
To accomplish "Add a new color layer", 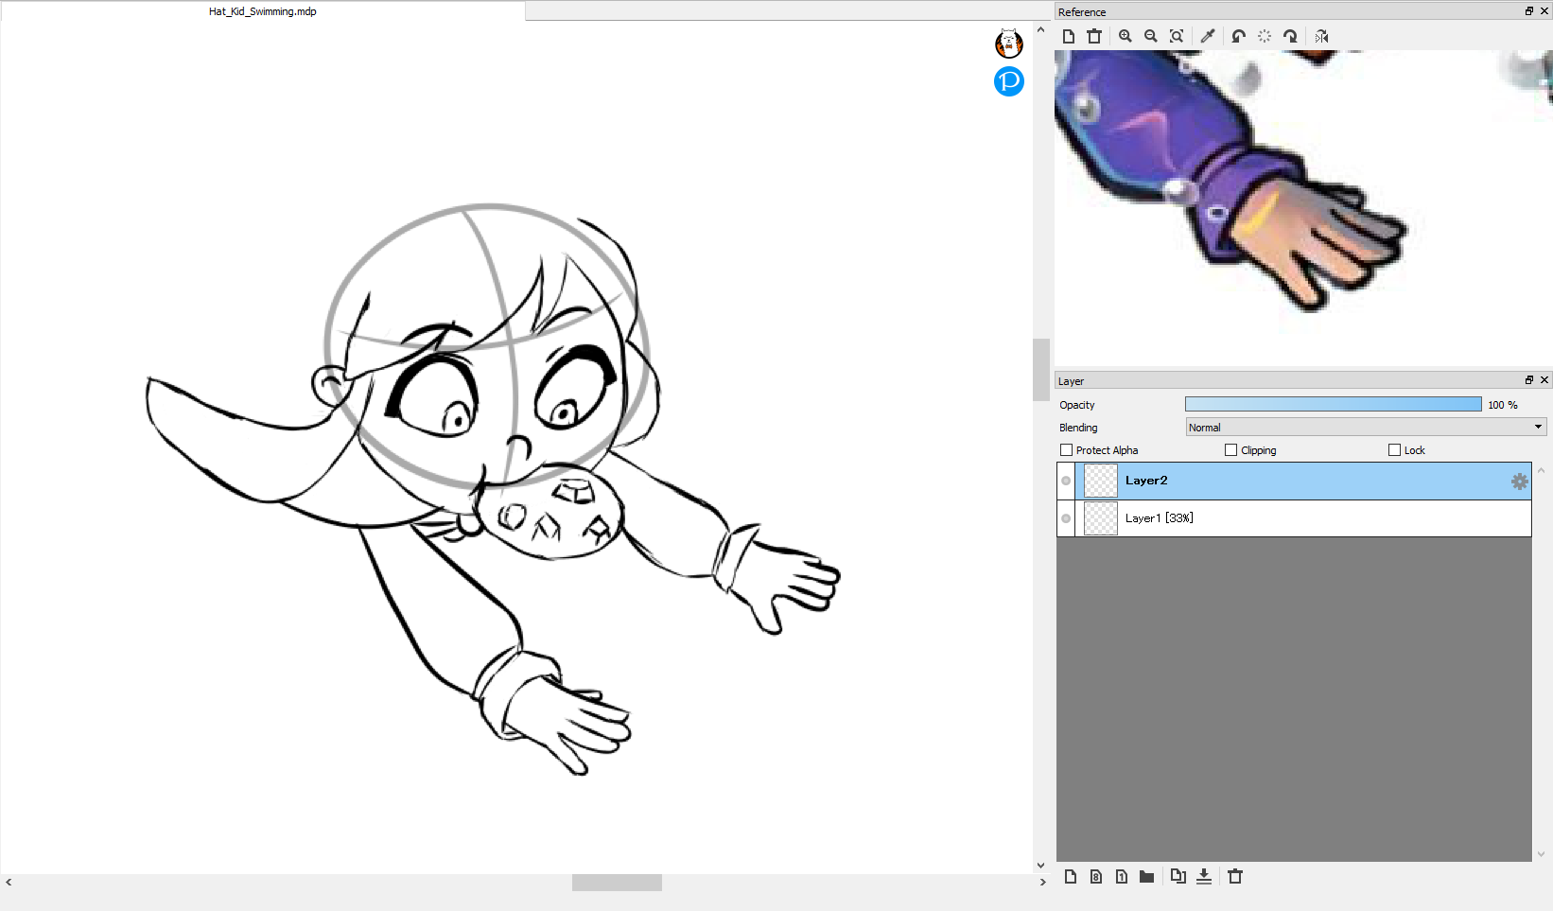I will 1071,877.
